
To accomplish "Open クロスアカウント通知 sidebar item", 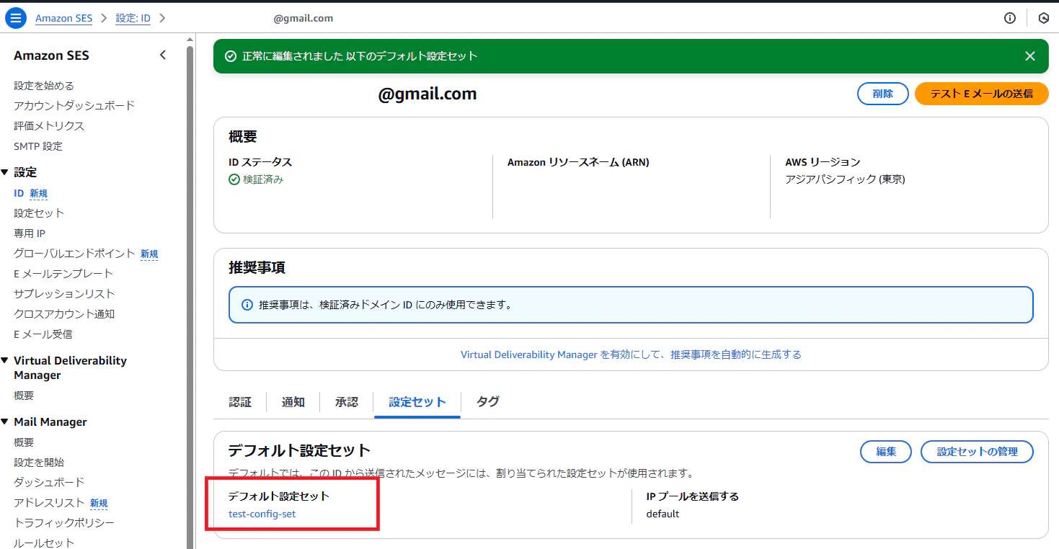I will pyautogui.click(x=64, y=314).
